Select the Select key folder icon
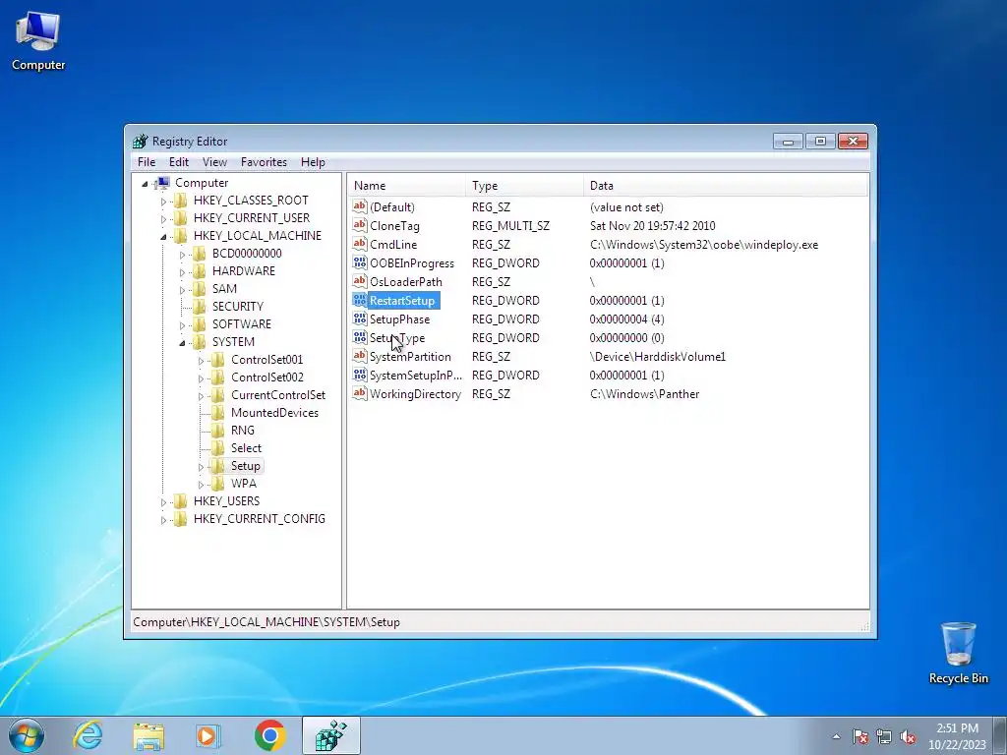 [218, 448]
